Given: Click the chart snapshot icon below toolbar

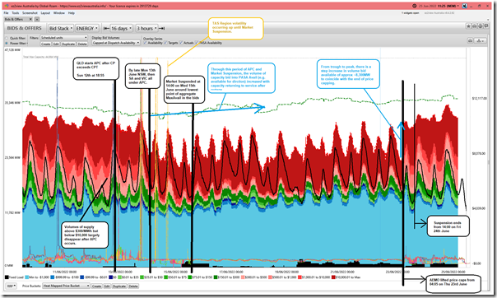Looking at the screenshot, I should pos(471,40).
